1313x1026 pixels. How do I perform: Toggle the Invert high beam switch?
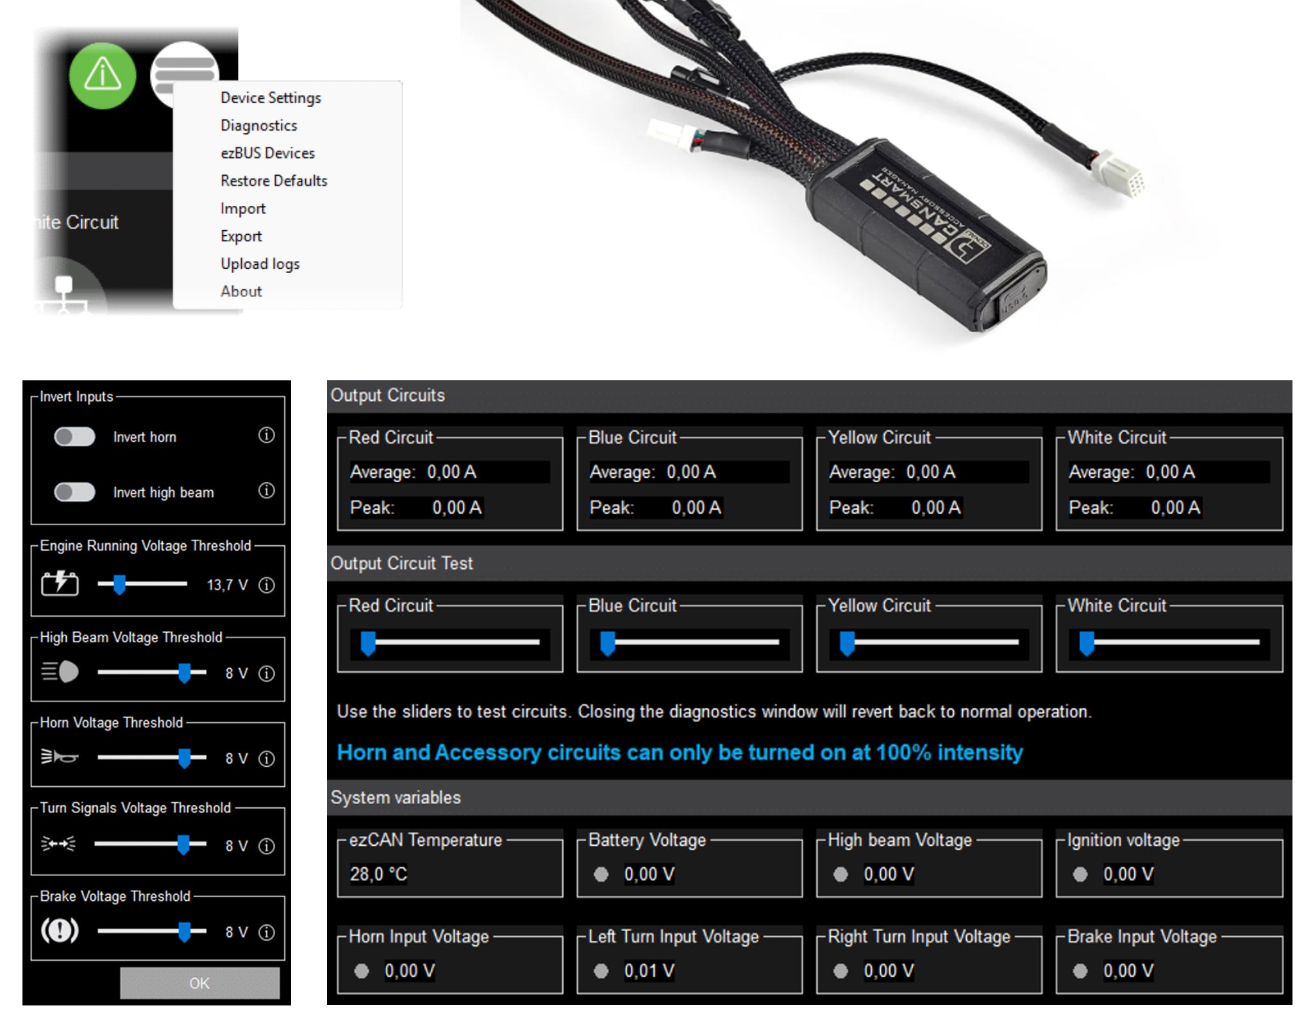(x=74, y=492)
